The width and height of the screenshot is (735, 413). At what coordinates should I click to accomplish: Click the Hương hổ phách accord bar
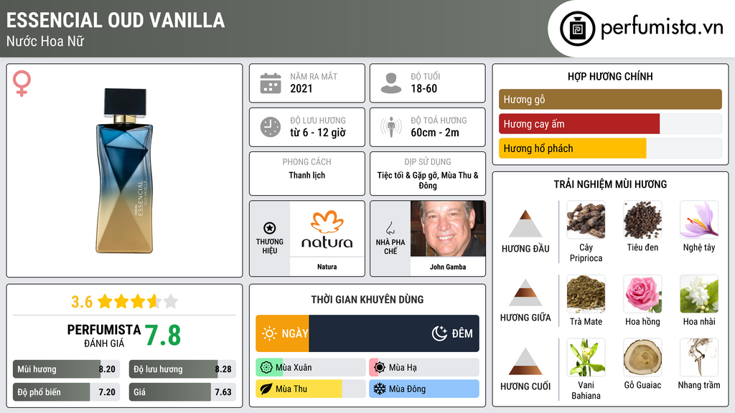click(x=610, y=148)
